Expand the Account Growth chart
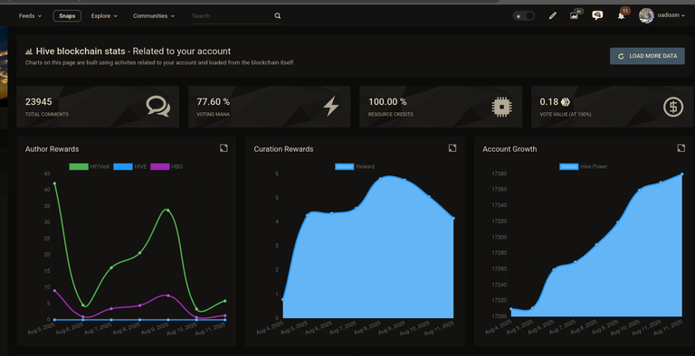 point(681,148)
